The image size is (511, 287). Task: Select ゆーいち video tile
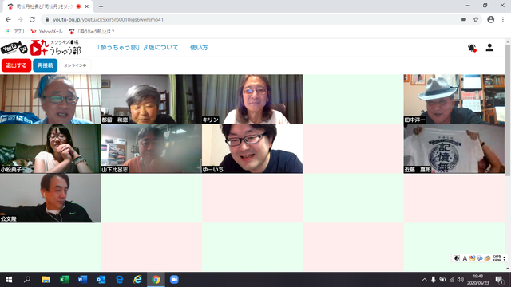point(252,148)
